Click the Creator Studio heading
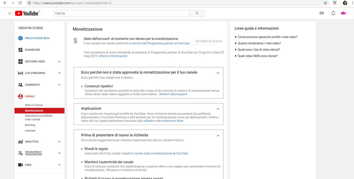Screen dimensions: 354x179 click(31, 28)
